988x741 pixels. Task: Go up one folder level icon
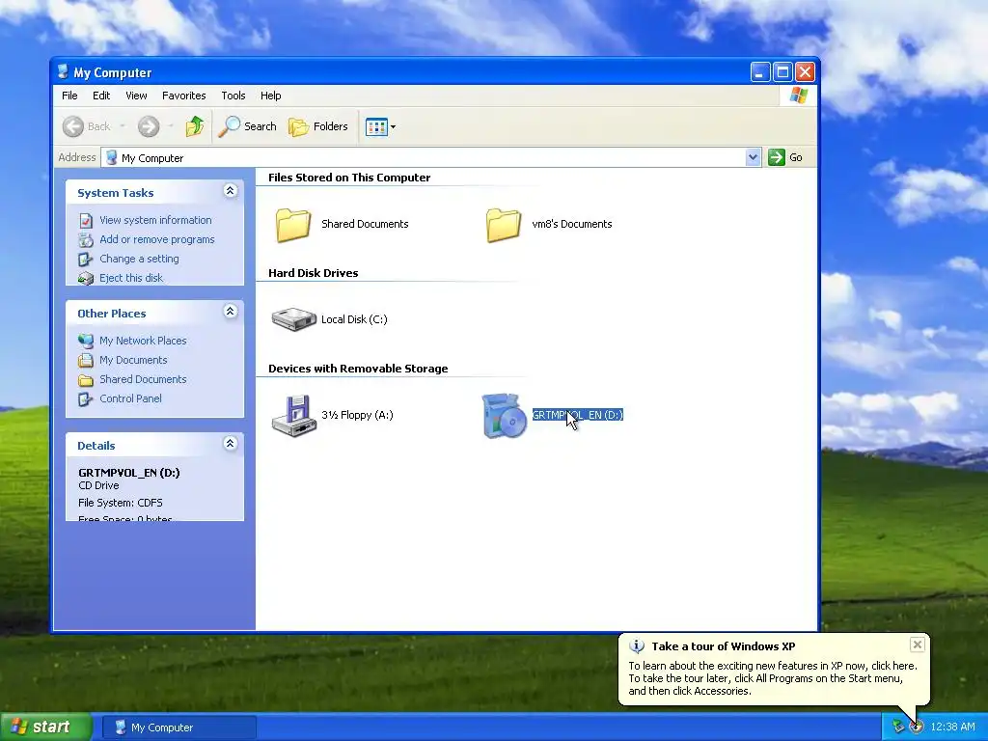tap(195, 126)
